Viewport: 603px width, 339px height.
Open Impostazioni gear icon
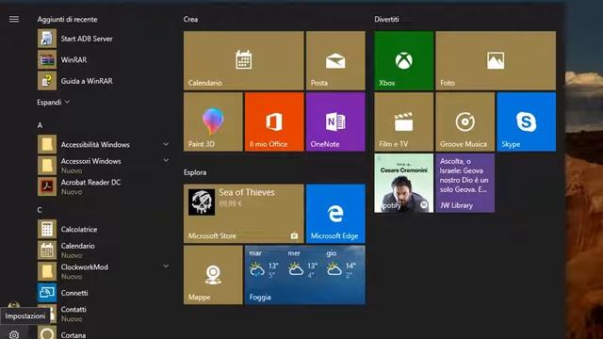click(x=14, y=334)
